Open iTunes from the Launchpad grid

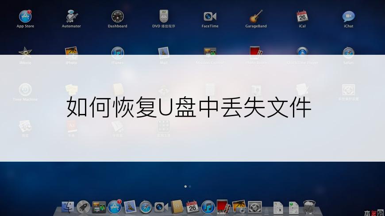[x=118, y=53]
